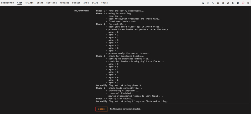The width and height of the screenshot is (251, 114).
Task: Click 'Phase 3 - for each AG...' line
Action: pyautogui.click(x=111, y=24)
